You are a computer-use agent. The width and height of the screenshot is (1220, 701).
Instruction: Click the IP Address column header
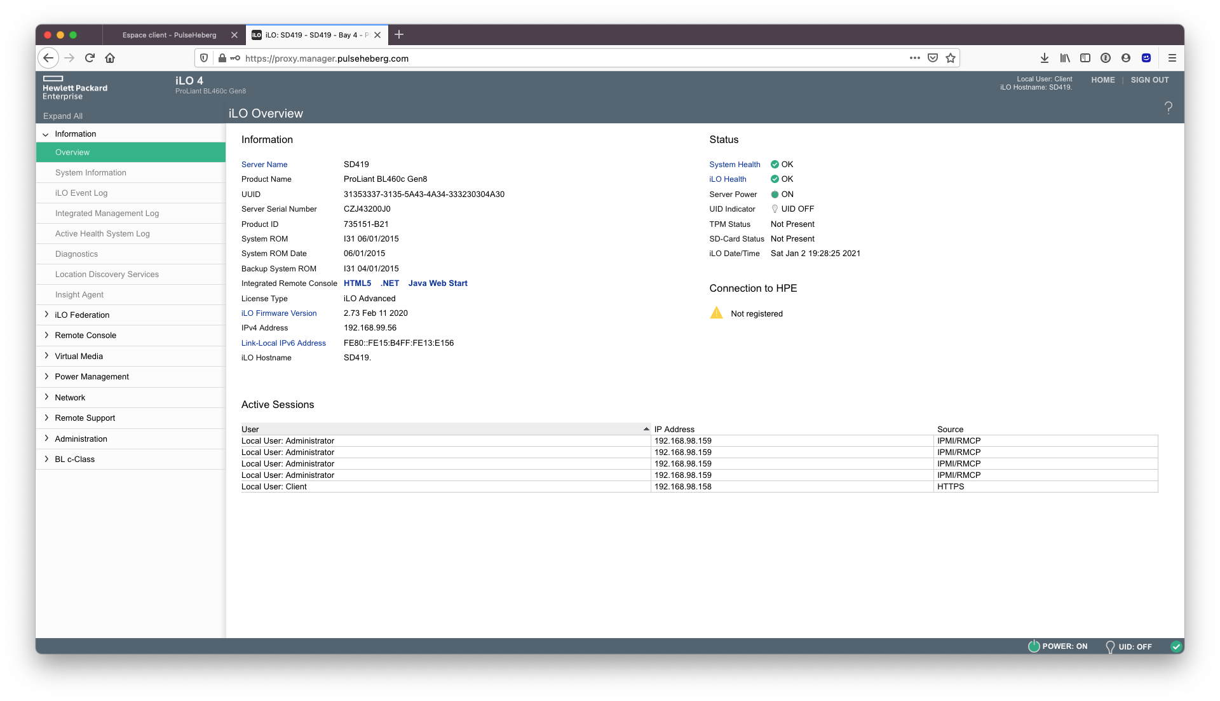coord(792,429)
